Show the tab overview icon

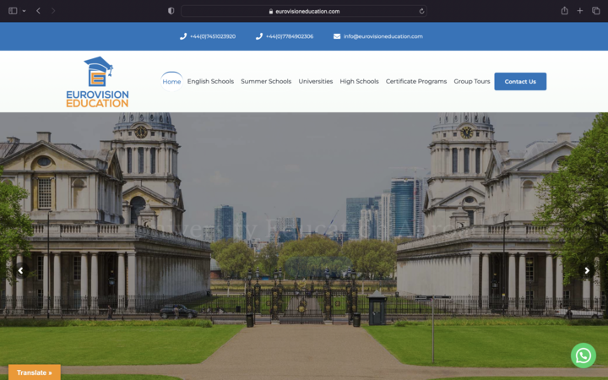595,11
